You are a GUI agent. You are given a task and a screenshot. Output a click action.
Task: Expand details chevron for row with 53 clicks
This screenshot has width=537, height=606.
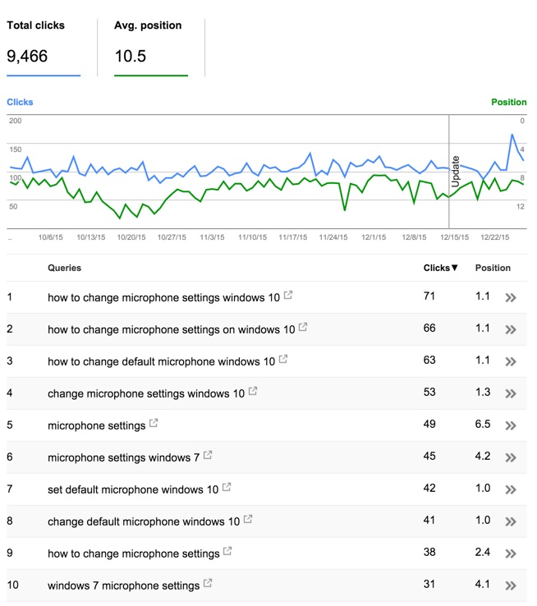point(511,394)
